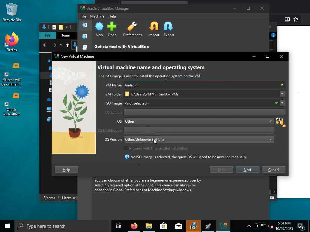Select the 'citizens will be on their' desktop shortcut

pos(12,74)
